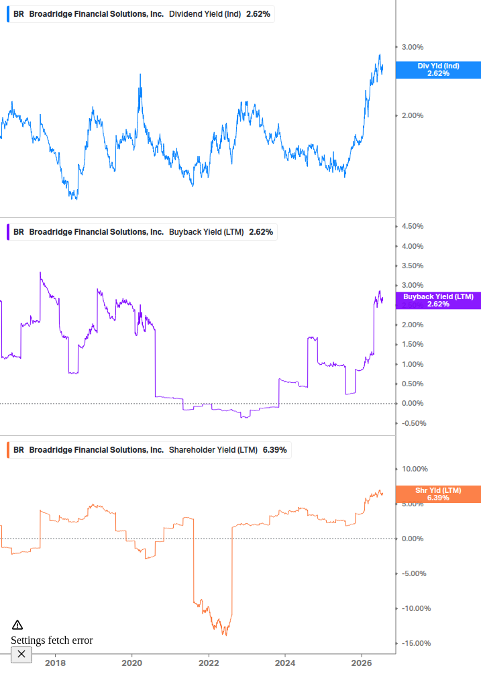Viewport: 481px width, 674px height.
Task: Close the Settings fetch error notice
Action: click(x=21, y=655)
